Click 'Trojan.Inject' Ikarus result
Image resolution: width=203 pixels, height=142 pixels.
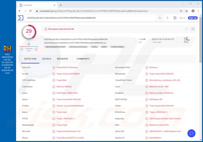(62, 112)
